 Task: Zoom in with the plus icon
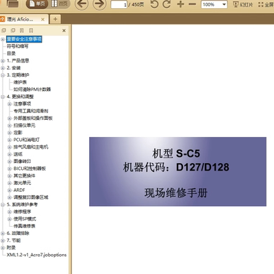(x=181, y=4)
